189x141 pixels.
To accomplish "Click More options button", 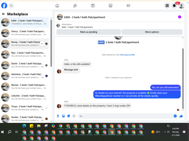I will point(152,32).
